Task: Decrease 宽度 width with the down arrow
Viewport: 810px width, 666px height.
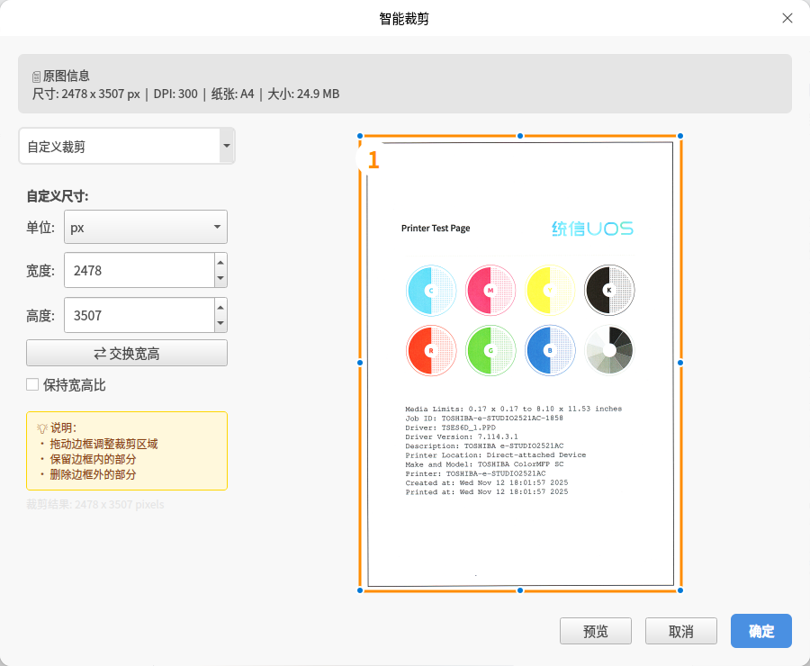Action: point(220,278)
